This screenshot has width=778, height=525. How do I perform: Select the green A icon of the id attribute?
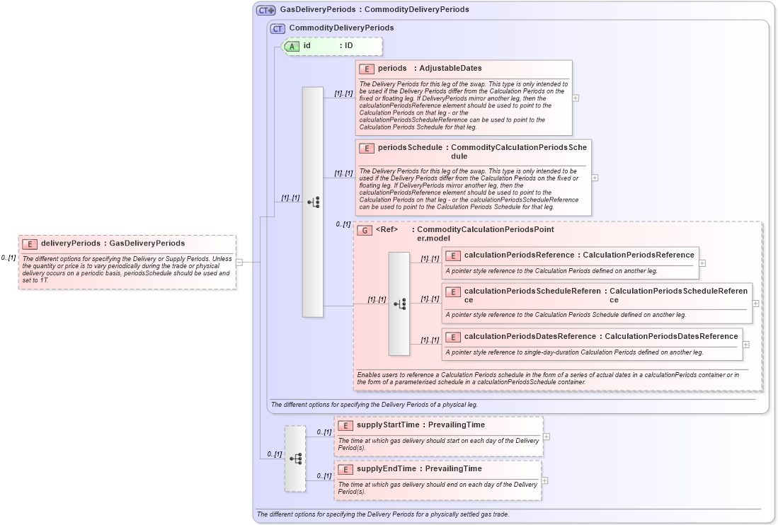point(290,46)
